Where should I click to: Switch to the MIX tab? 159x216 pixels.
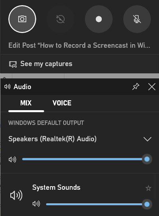[x=26, y=103]
